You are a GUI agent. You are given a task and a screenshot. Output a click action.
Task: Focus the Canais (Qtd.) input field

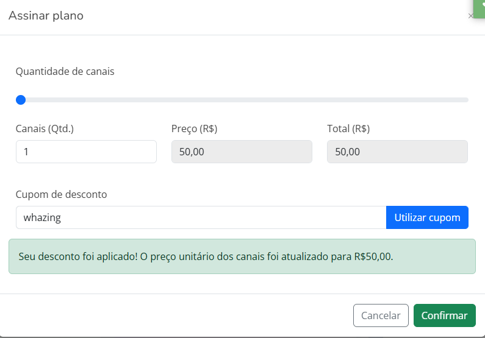click(x=86, y=152)
